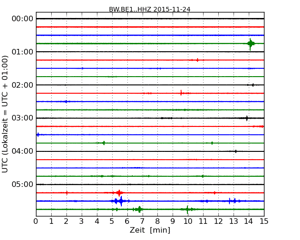This screenshot has height=240, width=300.
Task: Click x-axis tick label 5
Action: coord(112,222)
